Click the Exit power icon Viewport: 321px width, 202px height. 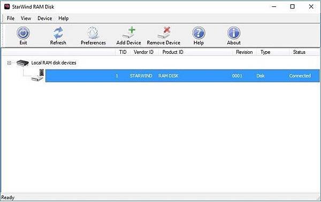(x=23, y=33)
